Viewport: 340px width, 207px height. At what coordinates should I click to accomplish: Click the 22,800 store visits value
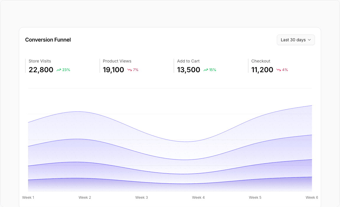point(41,70)
